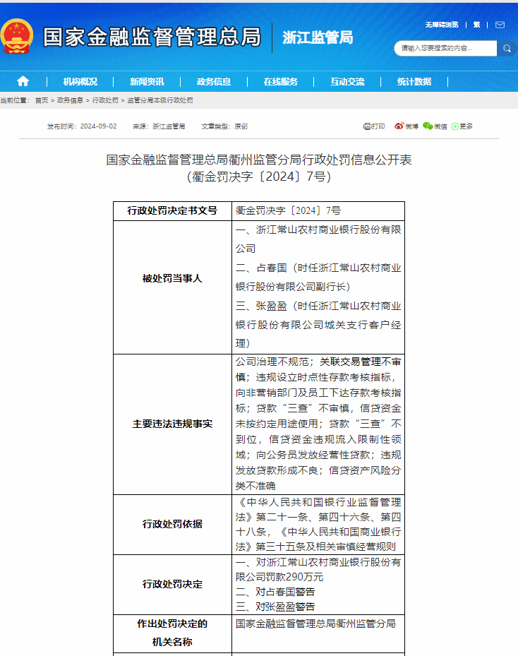Switch to traditional Chinese via 繁 link
The image size is (518, 656).
477,24
